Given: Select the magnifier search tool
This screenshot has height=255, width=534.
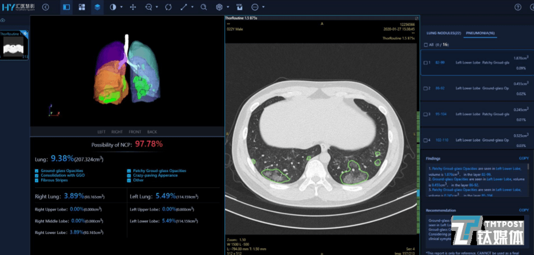Looking at the screenshot, I should click(203, 7).
